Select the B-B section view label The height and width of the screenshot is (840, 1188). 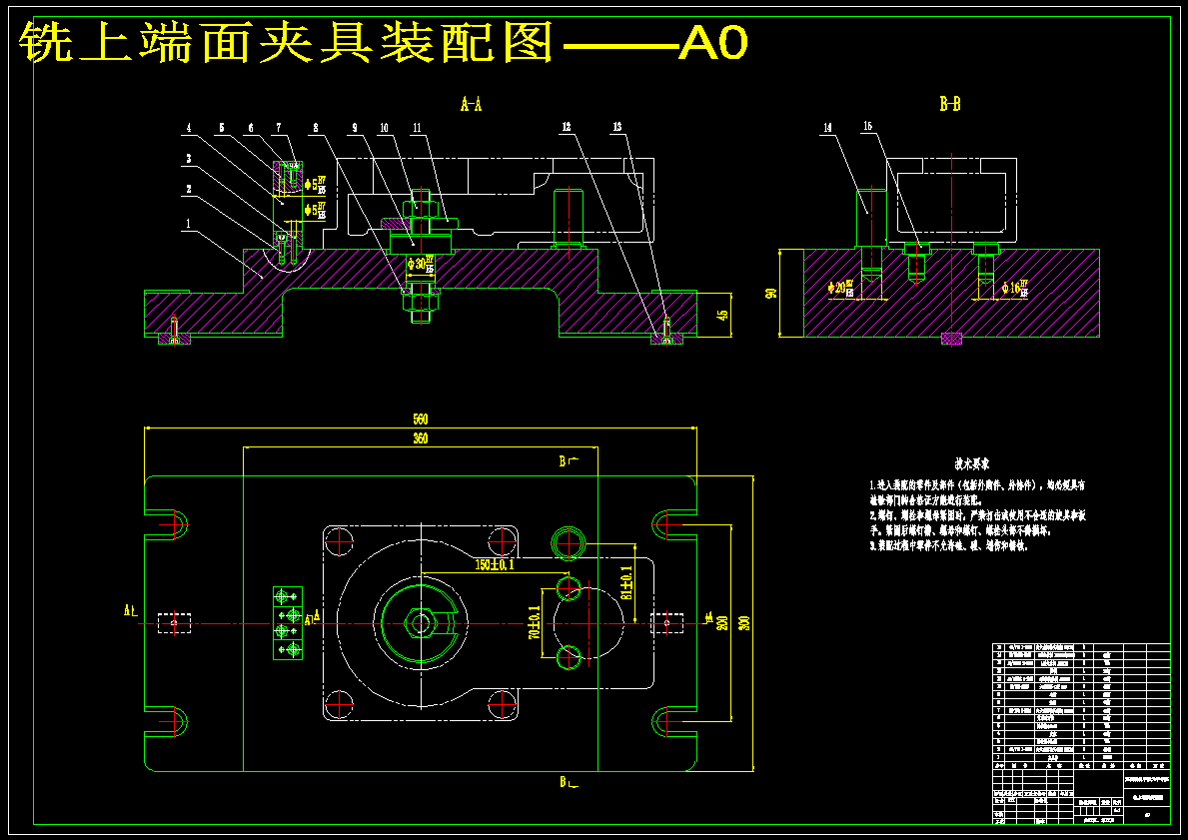[950, 105]
